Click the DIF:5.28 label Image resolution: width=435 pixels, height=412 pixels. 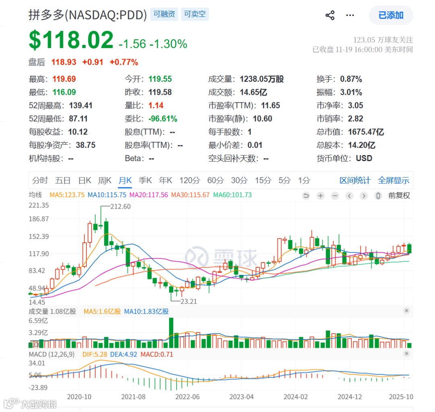[95, 354]
